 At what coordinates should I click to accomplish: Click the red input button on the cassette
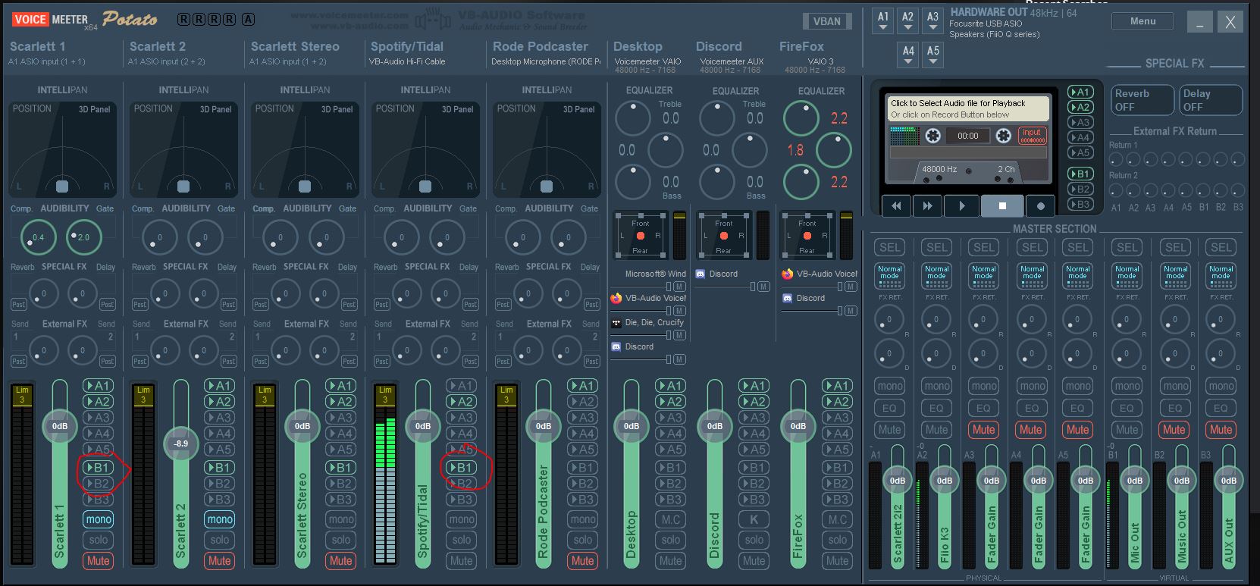tap(1032, 136)
